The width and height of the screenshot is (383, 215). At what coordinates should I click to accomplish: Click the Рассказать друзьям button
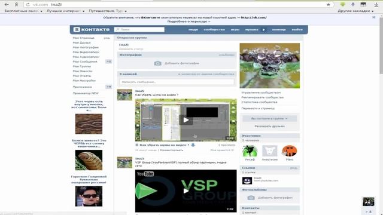[270, 126]
